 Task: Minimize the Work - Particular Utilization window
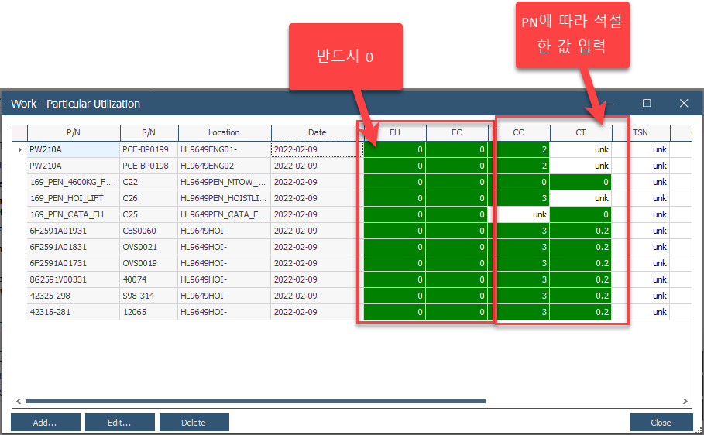pos(610,103)
